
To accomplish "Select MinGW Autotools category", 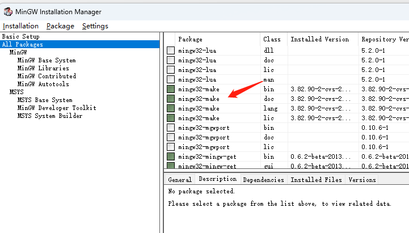I will pos(43,84).
